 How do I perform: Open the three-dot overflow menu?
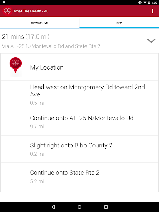click(152, 11)
